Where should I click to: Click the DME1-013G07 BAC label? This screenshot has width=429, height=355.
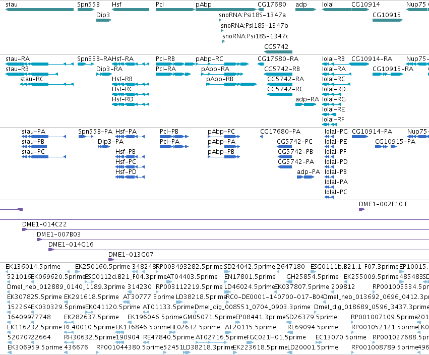tap(131, 255)
